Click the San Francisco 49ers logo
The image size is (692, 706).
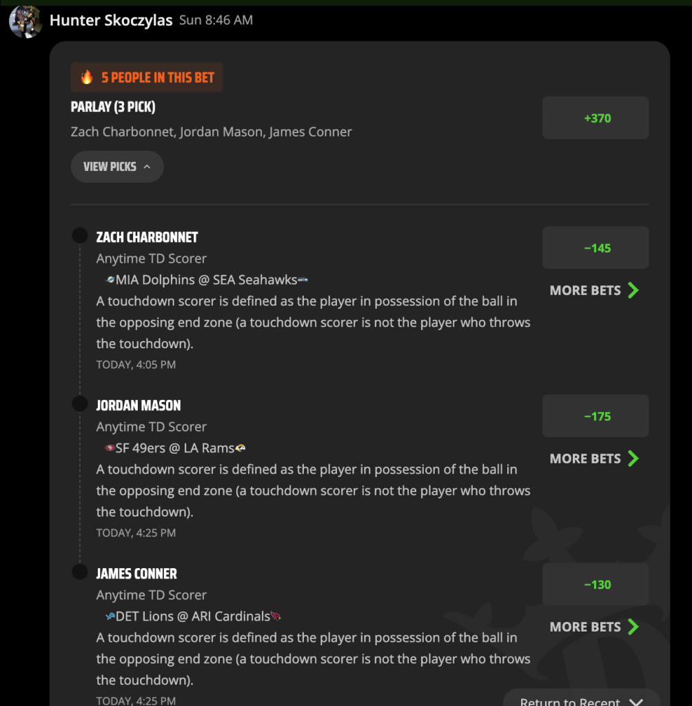tap(110, 448)
